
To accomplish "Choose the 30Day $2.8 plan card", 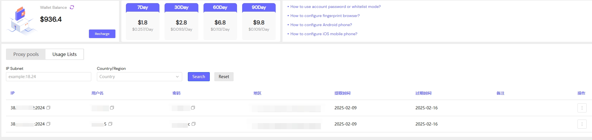I will [181, 22].
